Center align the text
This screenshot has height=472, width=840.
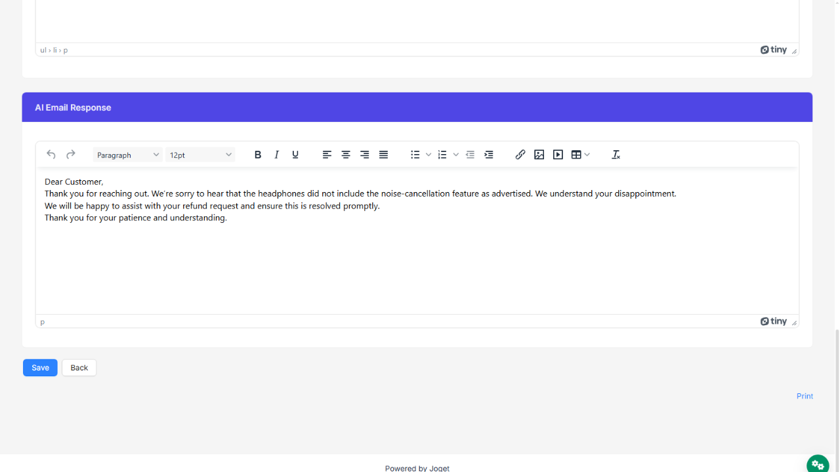click(x=346, y=155)
